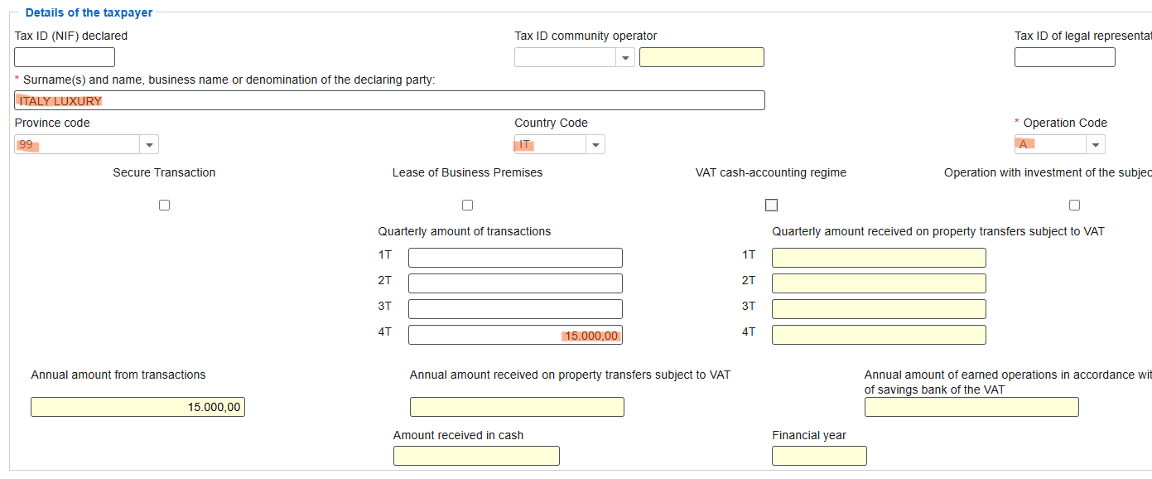Focus the Amount received in cash field
1152x479 pixels.
476,456
